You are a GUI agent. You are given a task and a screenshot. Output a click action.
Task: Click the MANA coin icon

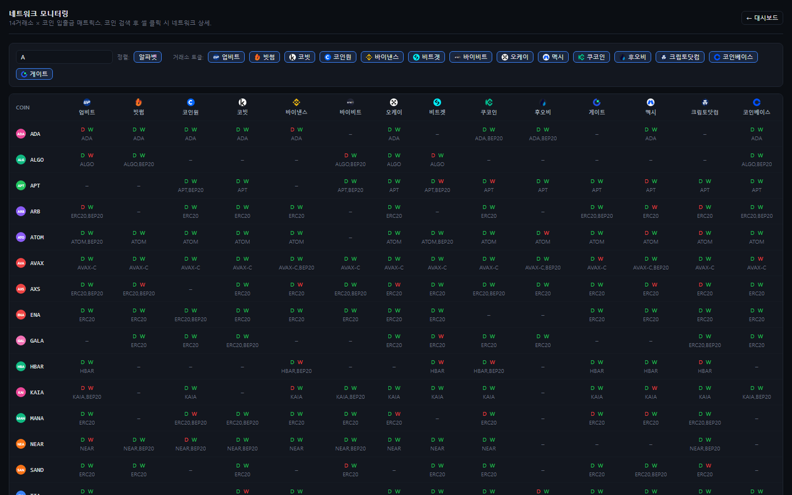pos(21,418)
